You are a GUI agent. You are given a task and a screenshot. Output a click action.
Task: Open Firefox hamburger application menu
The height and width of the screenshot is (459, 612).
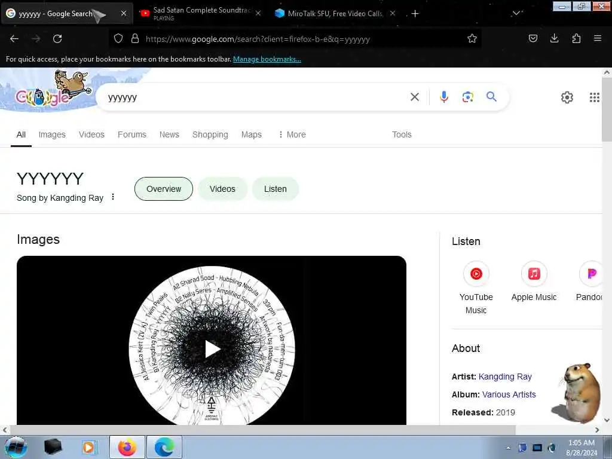tap(597, 39)
